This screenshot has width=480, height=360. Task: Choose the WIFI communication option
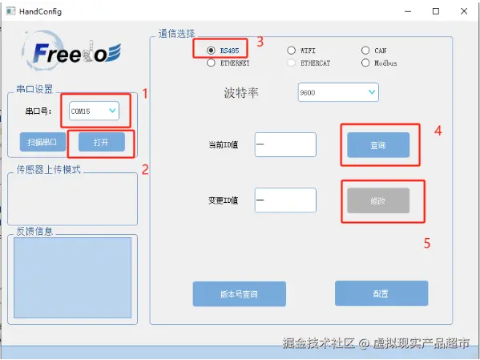291,51
